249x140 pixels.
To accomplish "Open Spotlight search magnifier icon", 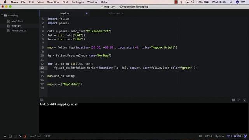I will [x=231, y=2].
